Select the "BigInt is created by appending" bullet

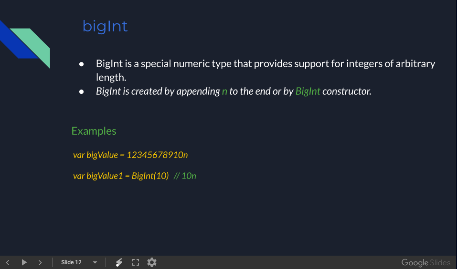(158, 91)
